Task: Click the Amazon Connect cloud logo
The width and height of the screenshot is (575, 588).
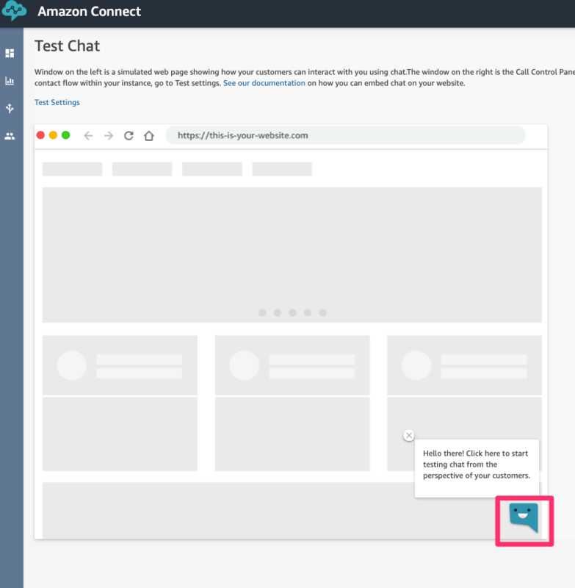Action: tap(14, 10)
